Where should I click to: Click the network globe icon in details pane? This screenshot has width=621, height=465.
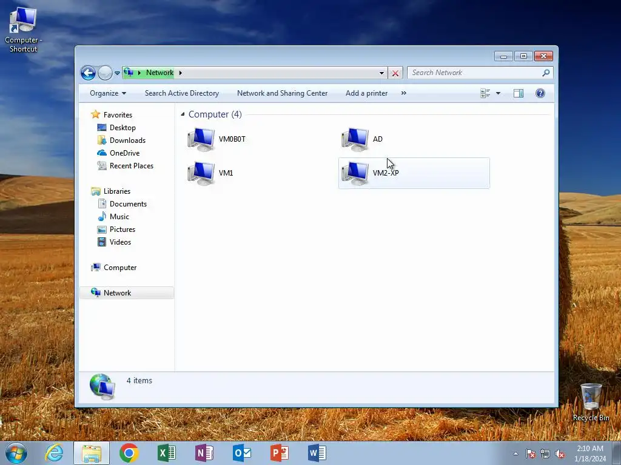coord(102,386)
